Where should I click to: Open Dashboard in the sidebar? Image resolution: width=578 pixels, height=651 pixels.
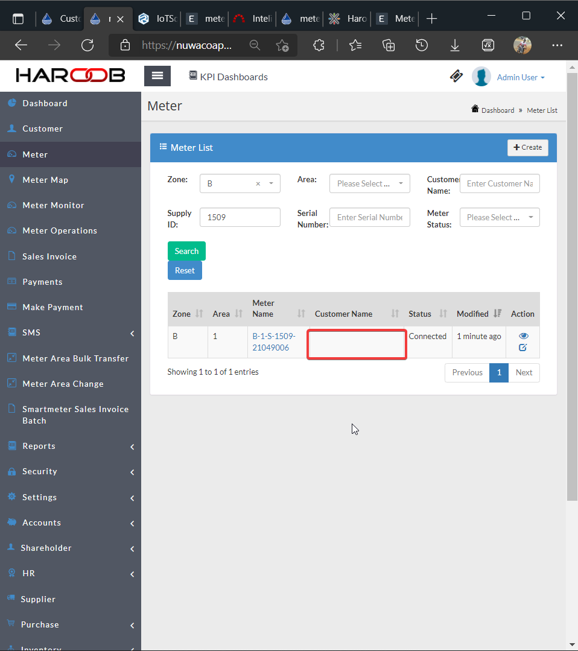(71, 103)
